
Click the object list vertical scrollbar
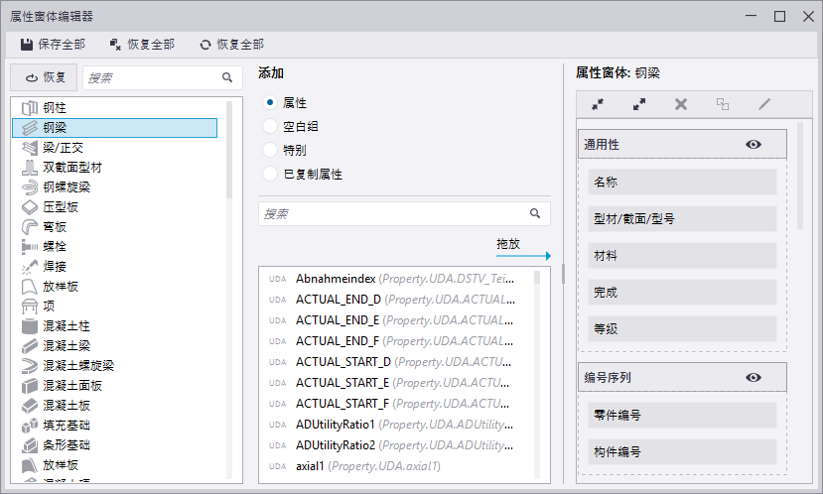click(229, 150)
